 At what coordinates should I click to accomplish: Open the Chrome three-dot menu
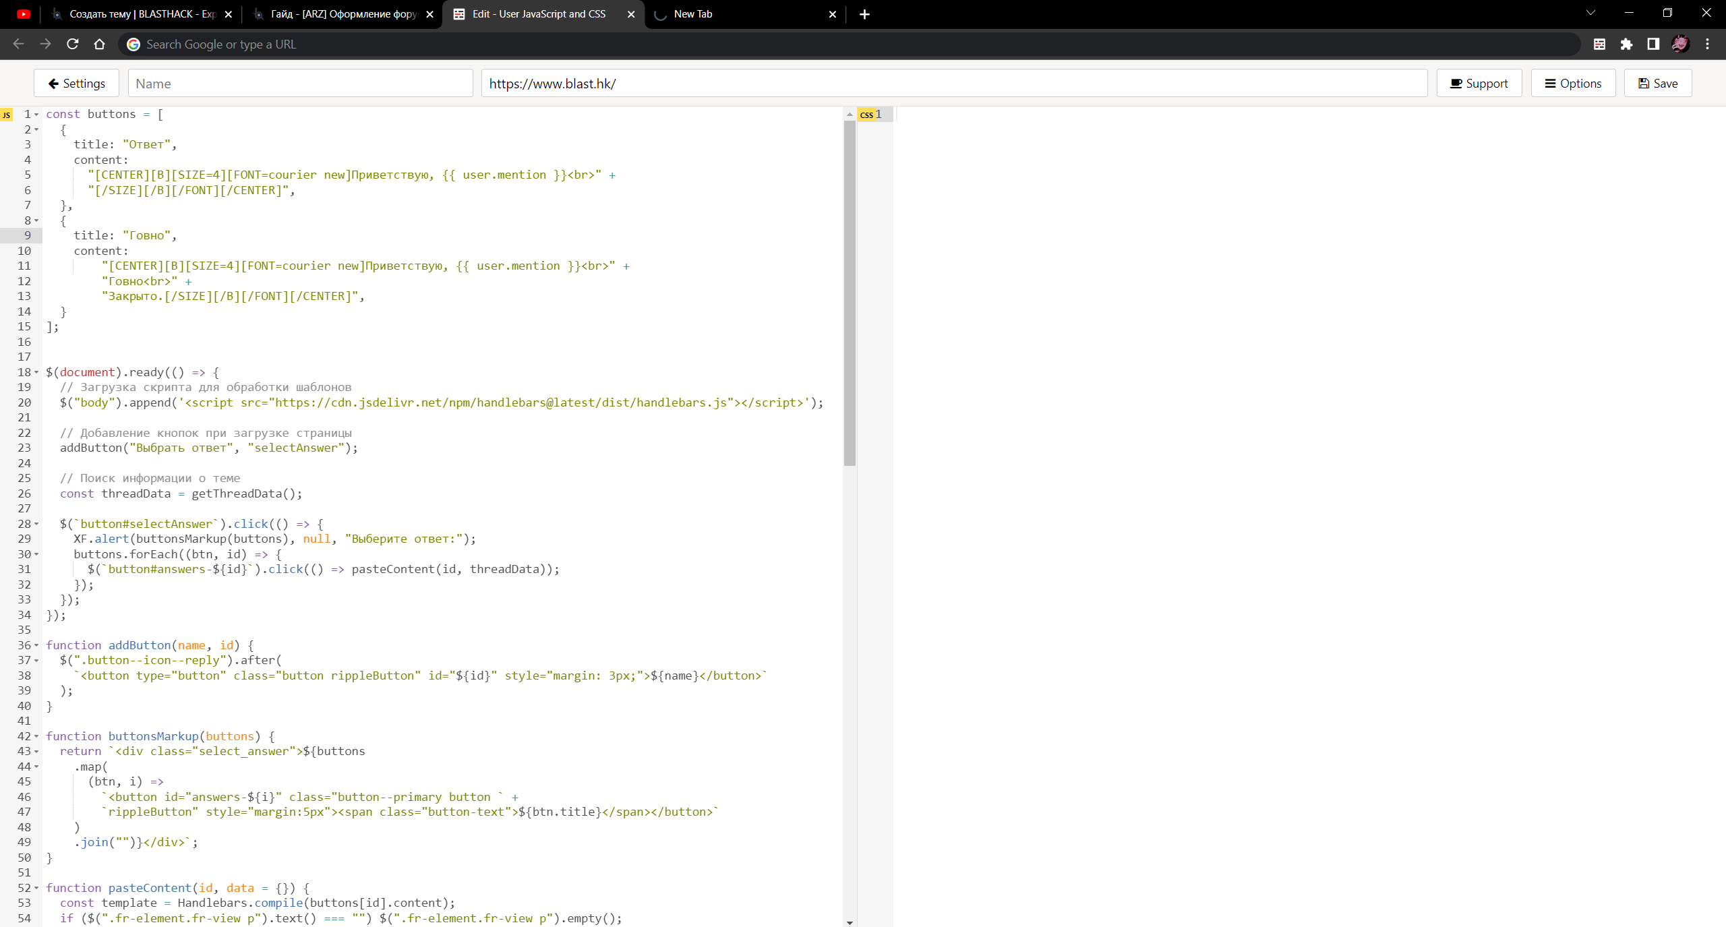[1707, 44]
